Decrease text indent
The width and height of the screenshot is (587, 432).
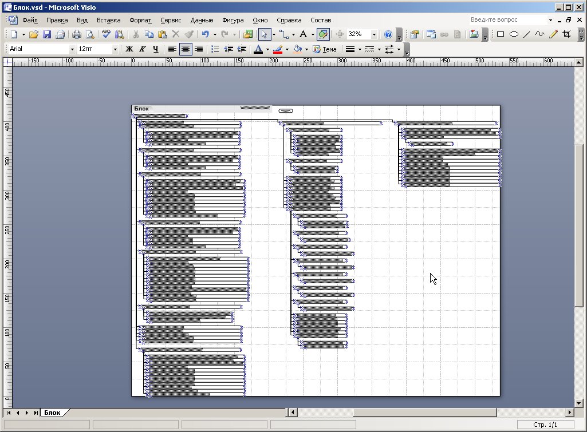pyautogui.click(x=229, y=49)
